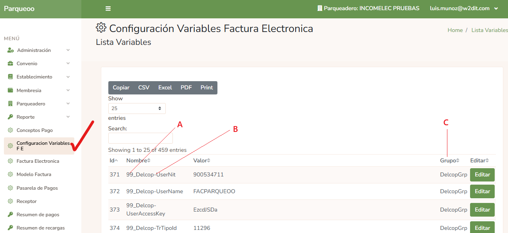Click the gear icon beside Configuración Variables title

pos(101,28)
